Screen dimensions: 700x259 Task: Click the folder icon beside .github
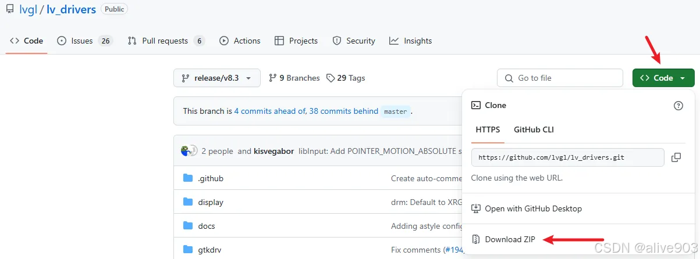pos(187,178)
